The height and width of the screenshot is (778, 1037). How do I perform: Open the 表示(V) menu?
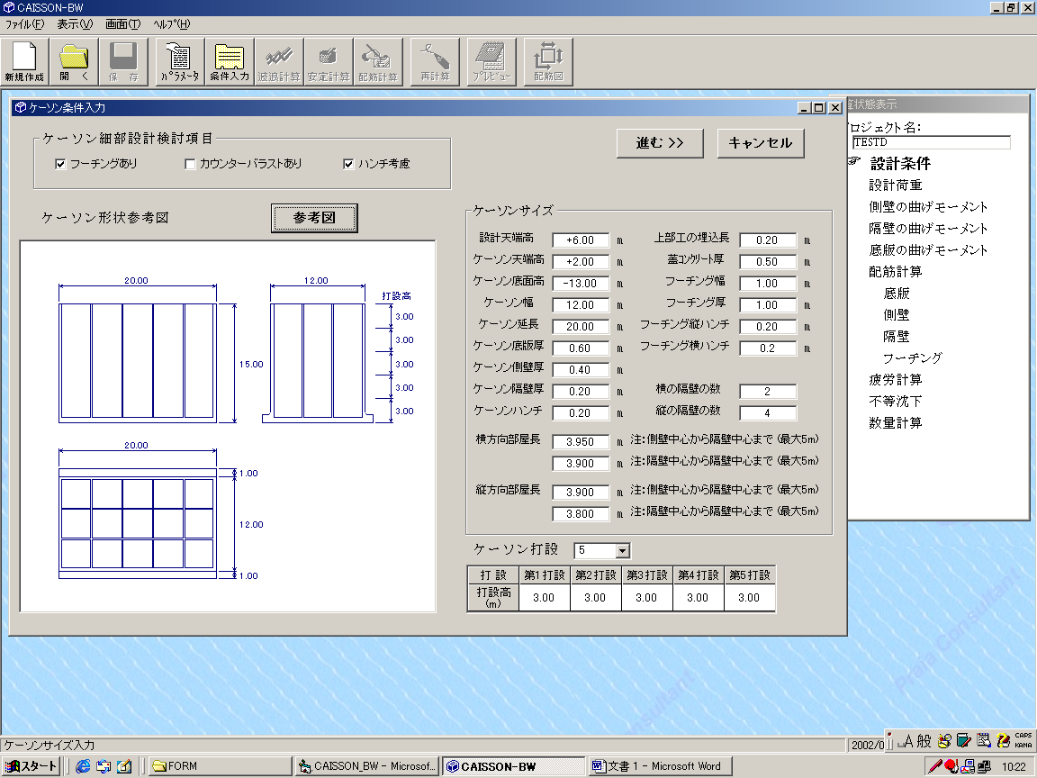point(74,24)
